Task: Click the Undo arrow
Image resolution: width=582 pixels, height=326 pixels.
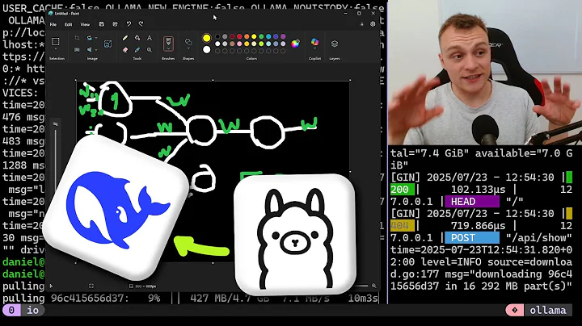Action: point(129,24)
